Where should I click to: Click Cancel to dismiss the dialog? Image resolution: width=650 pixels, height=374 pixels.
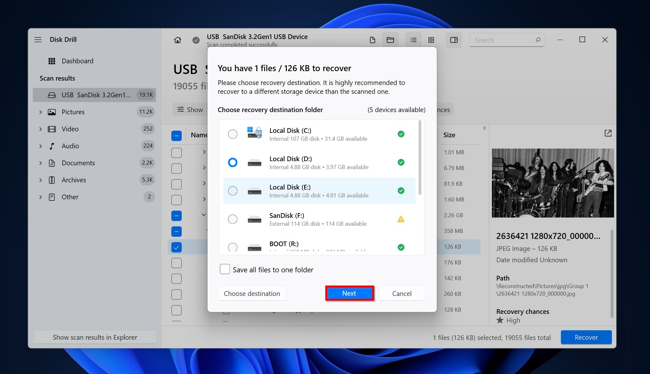[x=401, y=293]
